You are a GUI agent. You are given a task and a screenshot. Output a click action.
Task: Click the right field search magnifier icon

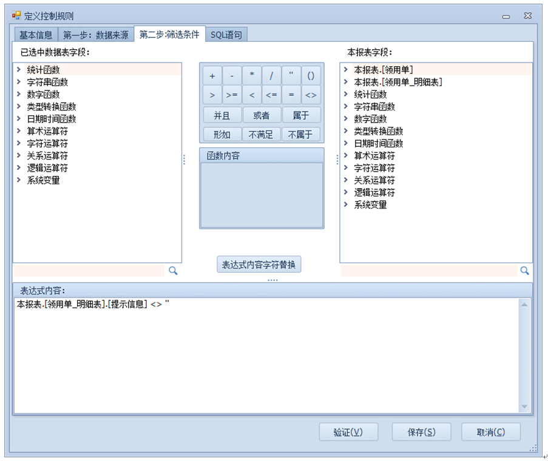[x=524, y=271]
